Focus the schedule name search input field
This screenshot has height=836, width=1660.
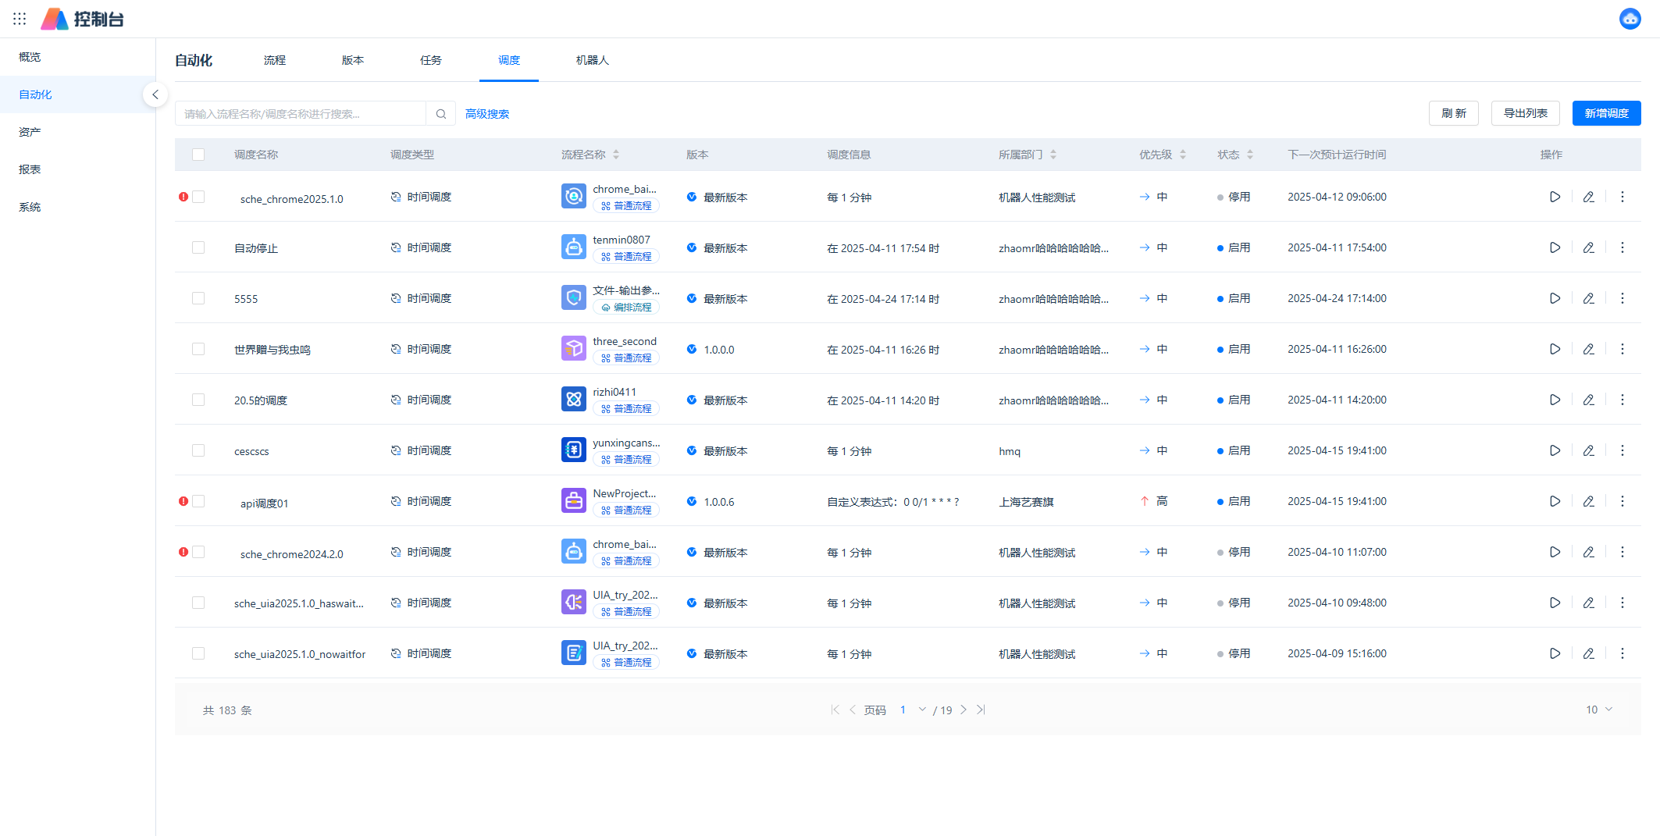pyautogui.click(x=301, y=114)
